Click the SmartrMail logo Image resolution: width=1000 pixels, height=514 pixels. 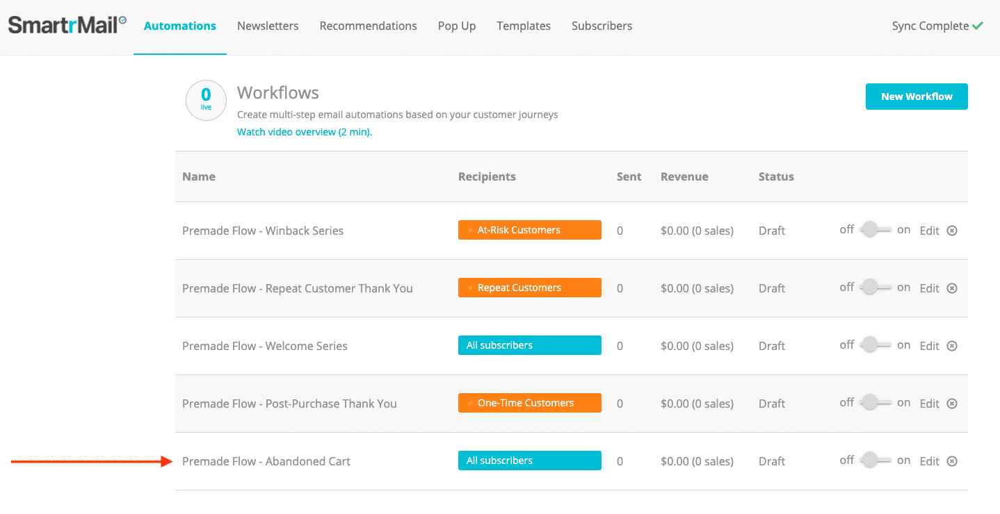(x=67, y=26)
